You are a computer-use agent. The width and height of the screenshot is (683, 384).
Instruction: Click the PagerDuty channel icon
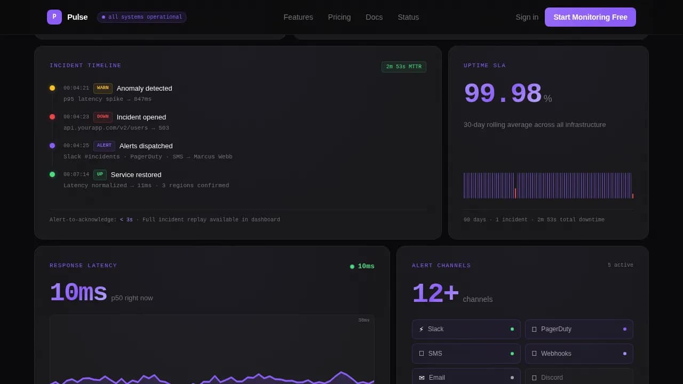pos(534,329)
